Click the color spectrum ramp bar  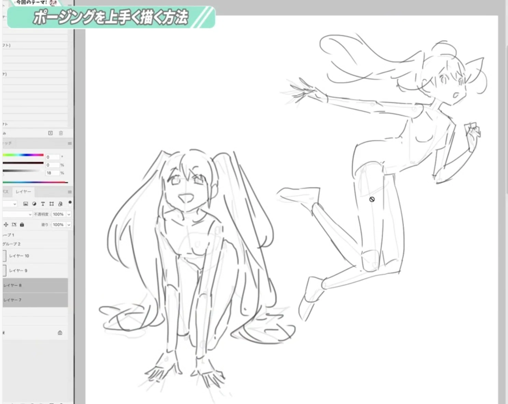pyautogui.click(x=35, y=182)
